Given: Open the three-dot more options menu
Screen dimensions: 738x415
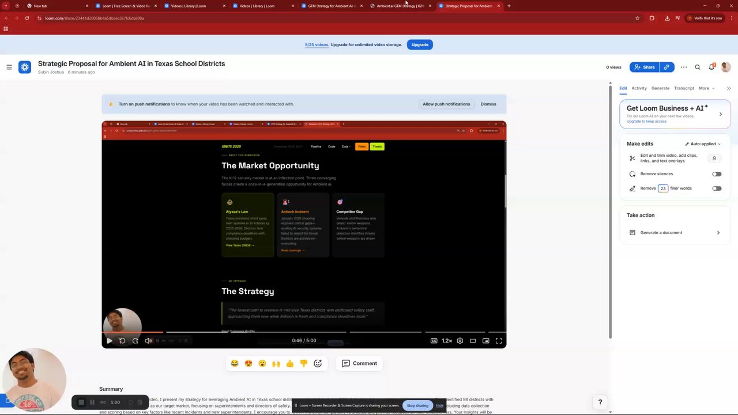Looking at the screenshot, I should (684, 67).
